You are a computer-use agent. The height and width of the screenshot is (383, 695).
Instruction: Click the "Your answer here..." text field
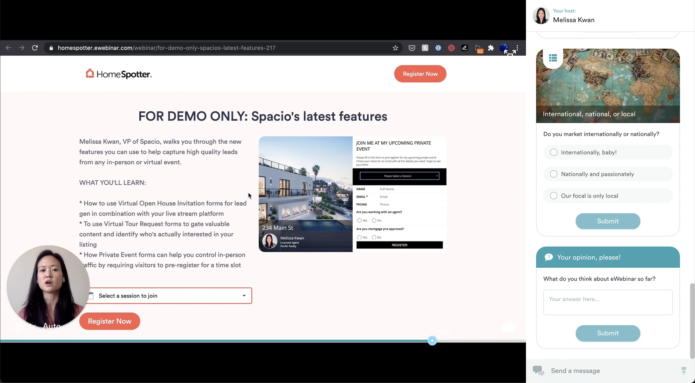pos(607,302)
